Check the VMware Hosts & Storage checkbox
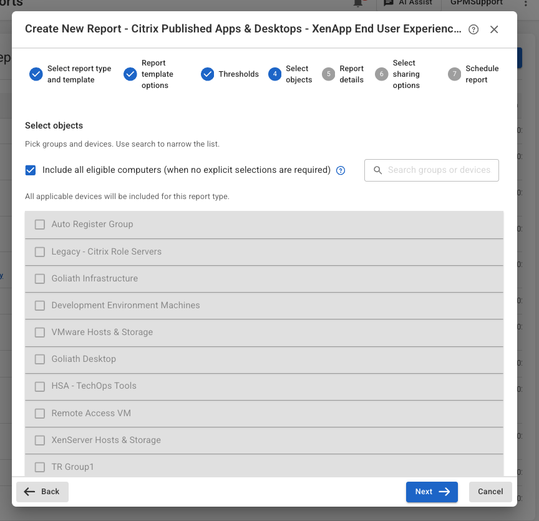Viewport: 539px width, 521px height. point(40,332)
